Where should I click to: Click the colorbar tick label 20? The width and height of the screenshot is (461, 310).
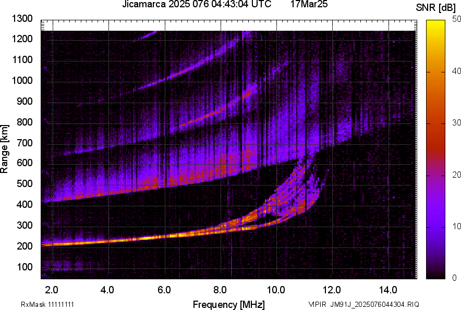pyautogui.click(x=456, y=175)
